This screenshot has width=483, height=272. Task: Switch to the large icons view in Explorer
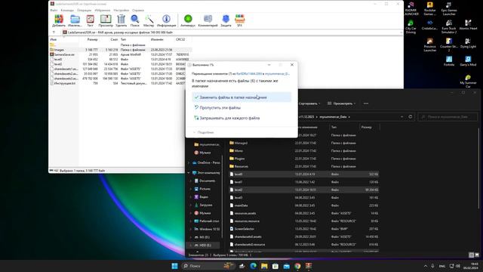tap(477, 255)
